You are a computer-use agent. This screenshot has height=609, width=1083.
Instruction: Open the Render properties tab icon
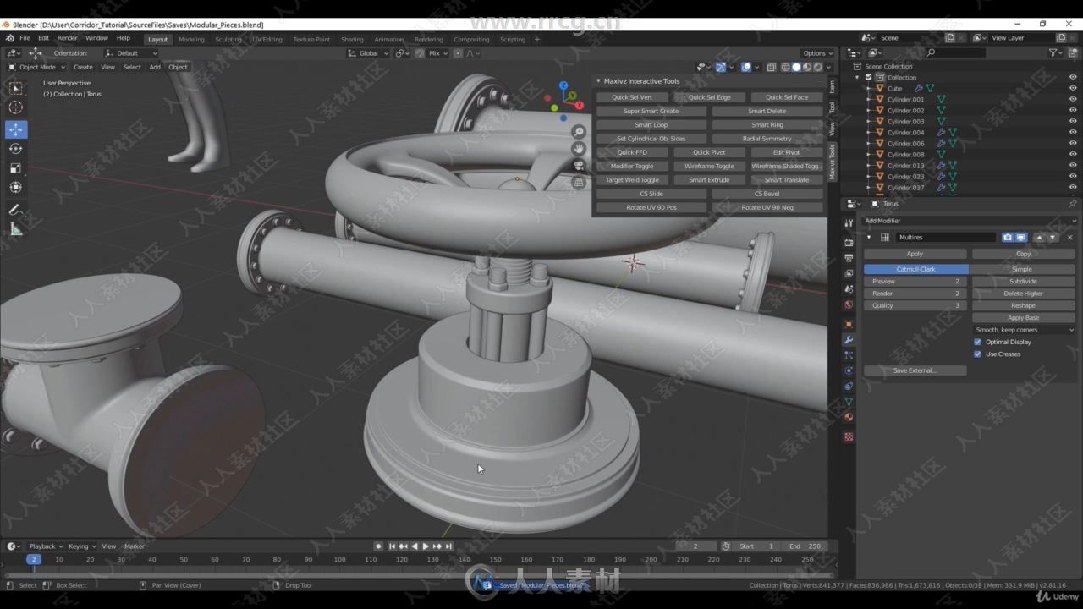[849, 243]
